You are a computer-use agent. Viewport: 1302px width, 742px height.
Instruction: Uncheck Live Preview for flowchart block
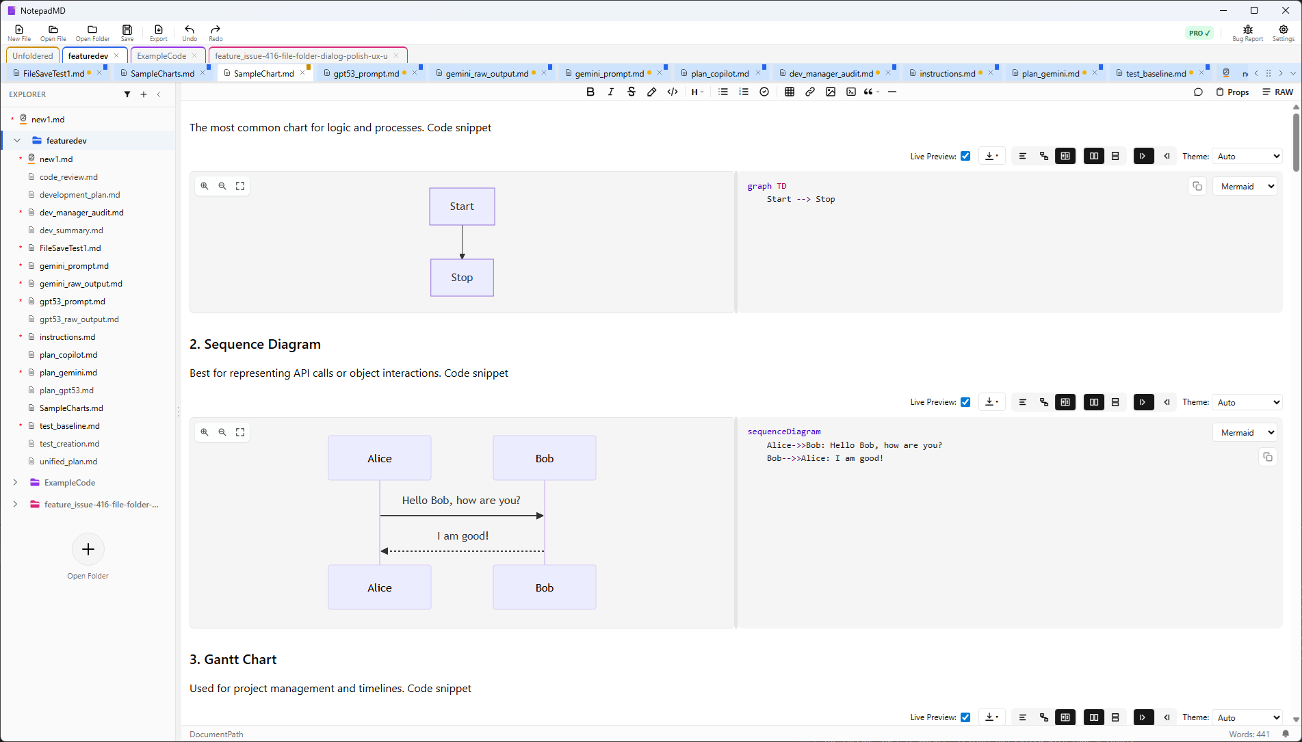tap(965, 156)
